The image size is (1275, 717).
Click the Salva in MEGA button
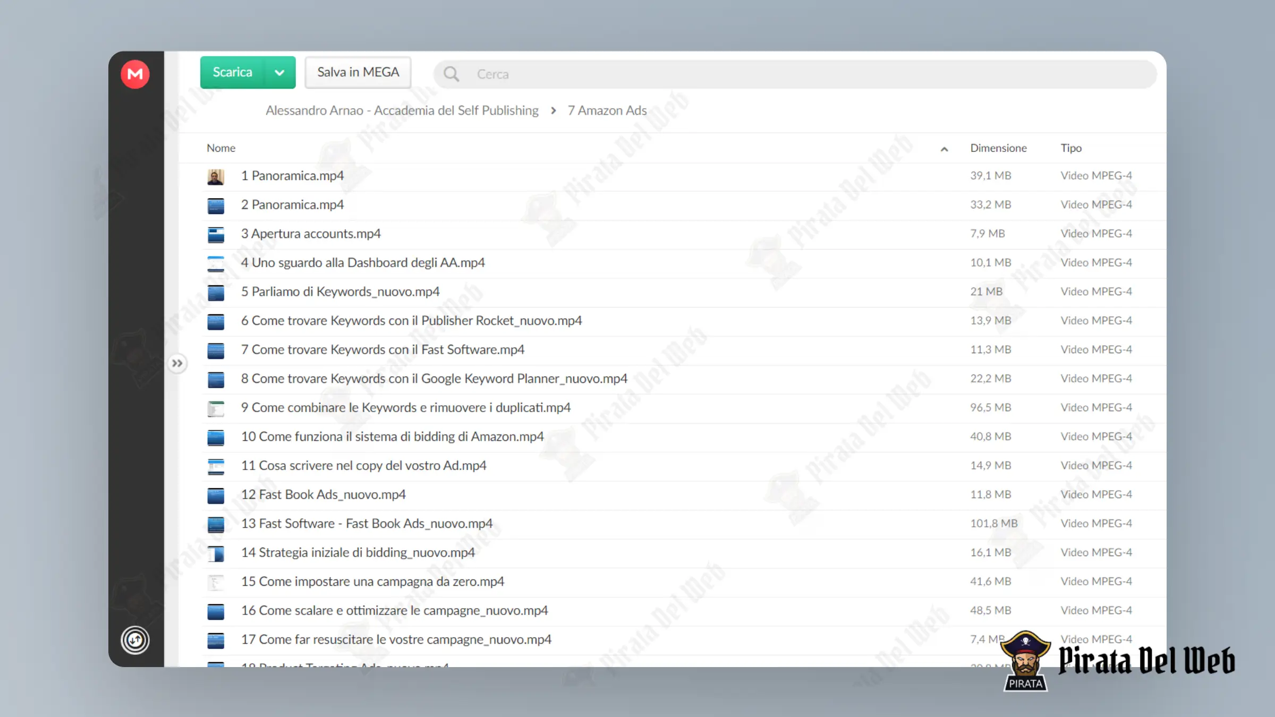[358, 72]
